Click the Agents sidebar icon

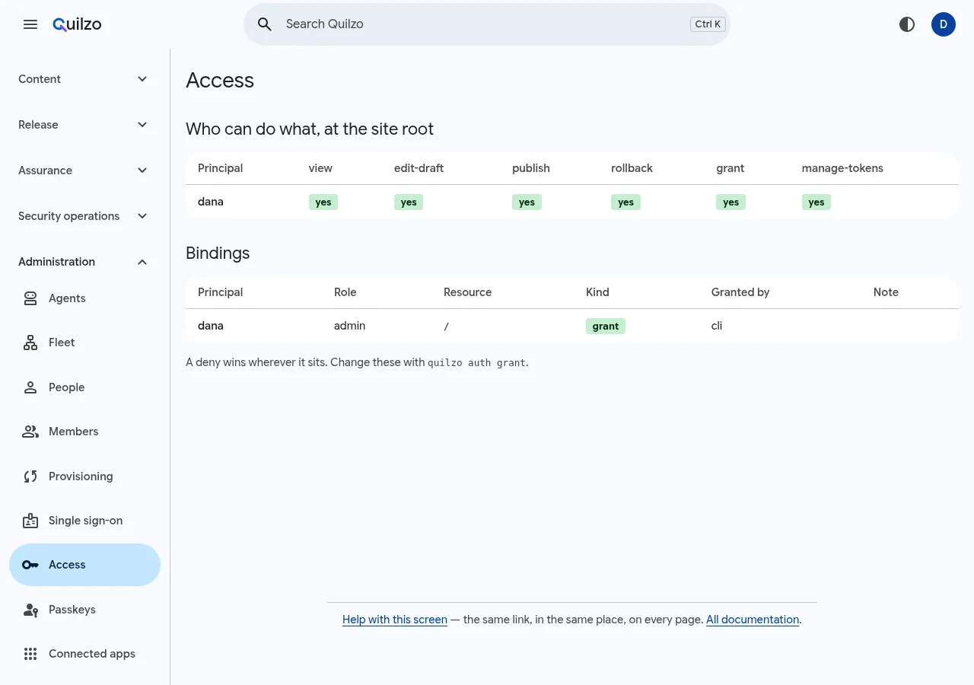[x=30, y=298]
